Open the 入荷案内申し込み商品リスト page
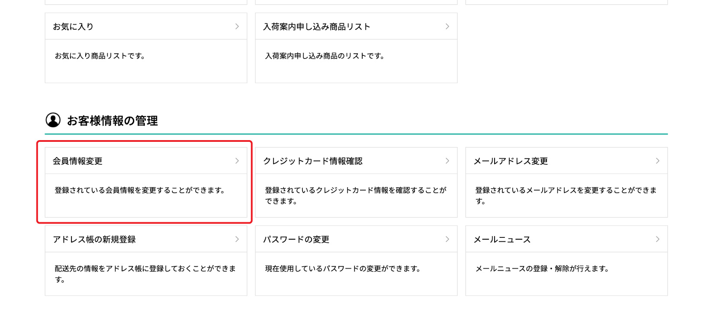This screenshot has width=714, height=320. (x=316, y=26)
